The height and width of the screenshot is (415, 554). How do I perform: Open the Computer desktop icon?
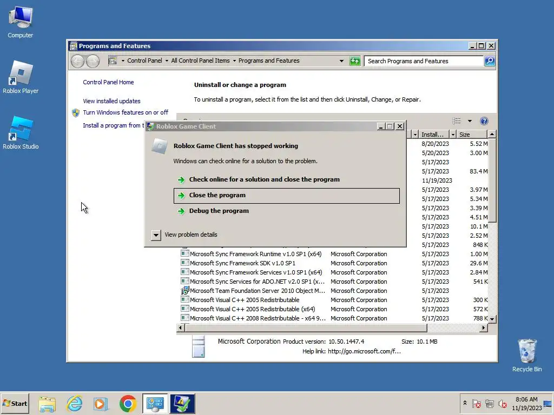20,22
